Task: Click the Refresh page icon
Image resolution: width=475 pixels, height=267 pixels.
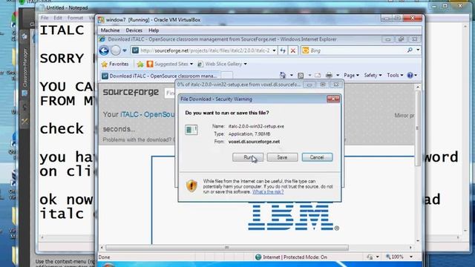Action: pyautogui.click(x=283, y=50)
